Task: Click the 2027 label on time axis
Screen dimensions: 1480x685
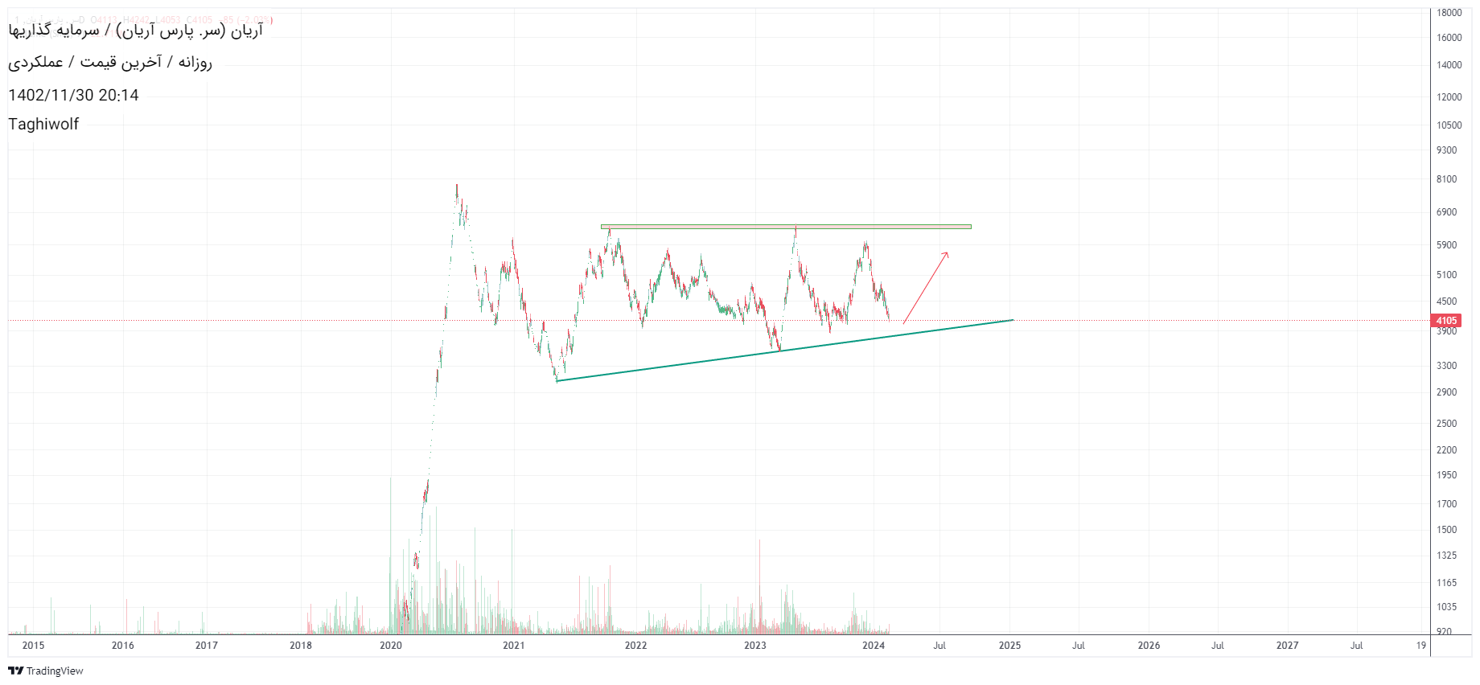Action: coord(1287,645)
